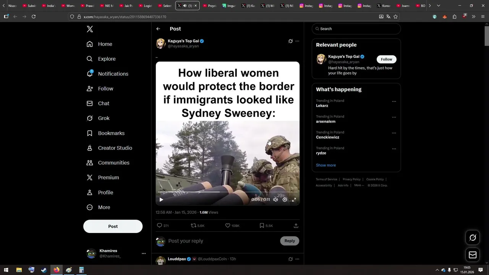489x275 pixels.
Task: Go back with the Post header arrow
Action: (158, 29)
